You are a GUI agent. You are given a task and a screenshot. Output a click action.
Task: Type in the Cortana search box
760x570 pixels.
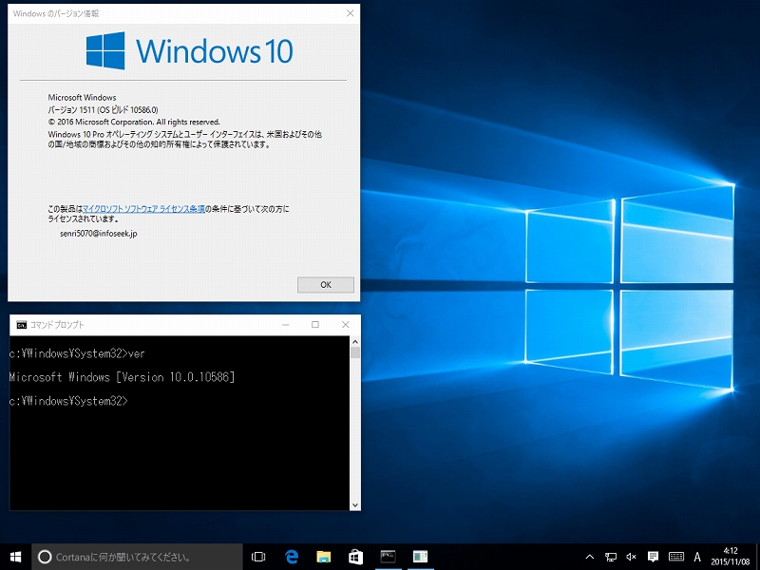tap(137, 557)
